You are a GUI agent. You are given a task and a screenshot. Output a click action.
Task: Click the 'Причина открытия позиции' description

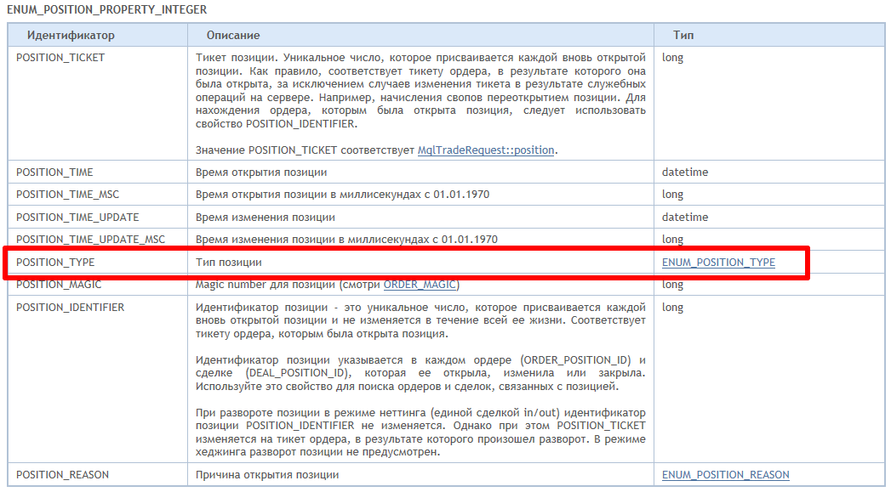267,475
